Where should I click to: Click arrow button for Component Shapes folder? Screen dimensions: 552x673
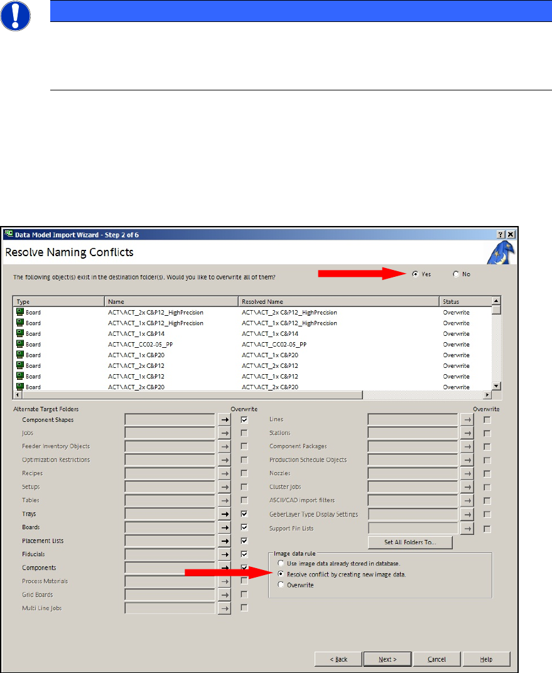[224, 420]
